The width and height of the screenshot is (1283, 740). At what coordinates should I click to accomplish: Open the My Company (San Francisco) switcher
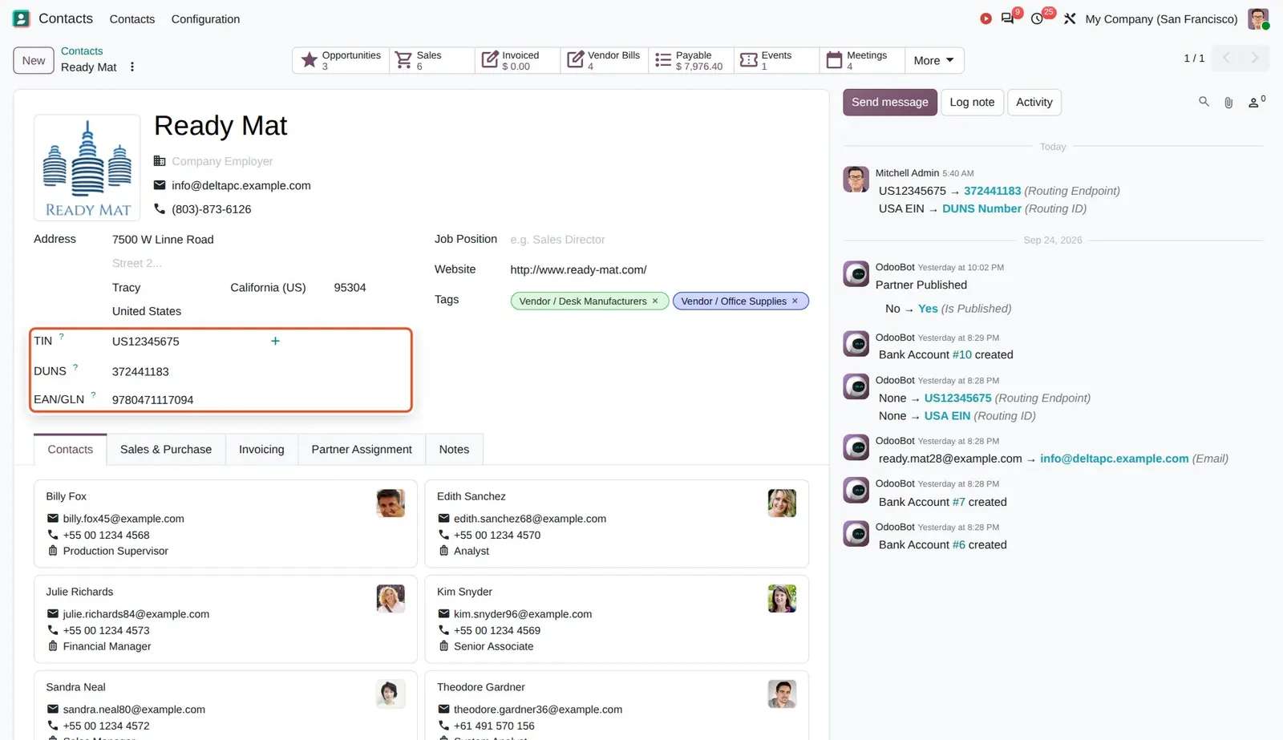tap(1161, 19)
